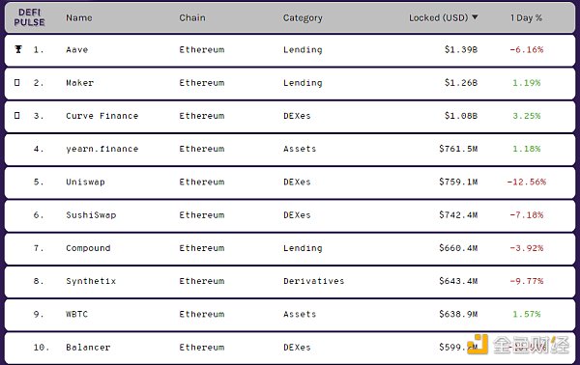Click the DeFi Pulse logo
Image resolution: width=580 pixels, height=365 pixels.
point(29,17)
